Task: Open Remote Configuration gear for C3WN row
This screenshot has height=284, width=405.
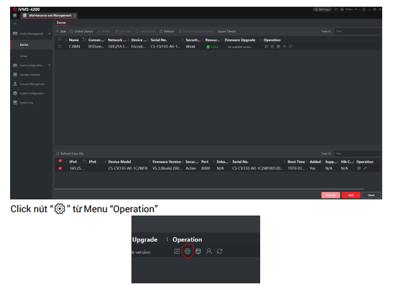Action: tap(272, 46)
